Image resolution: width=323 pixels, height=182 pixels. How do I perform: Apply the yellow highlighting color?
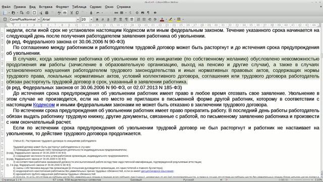point(171,19)
